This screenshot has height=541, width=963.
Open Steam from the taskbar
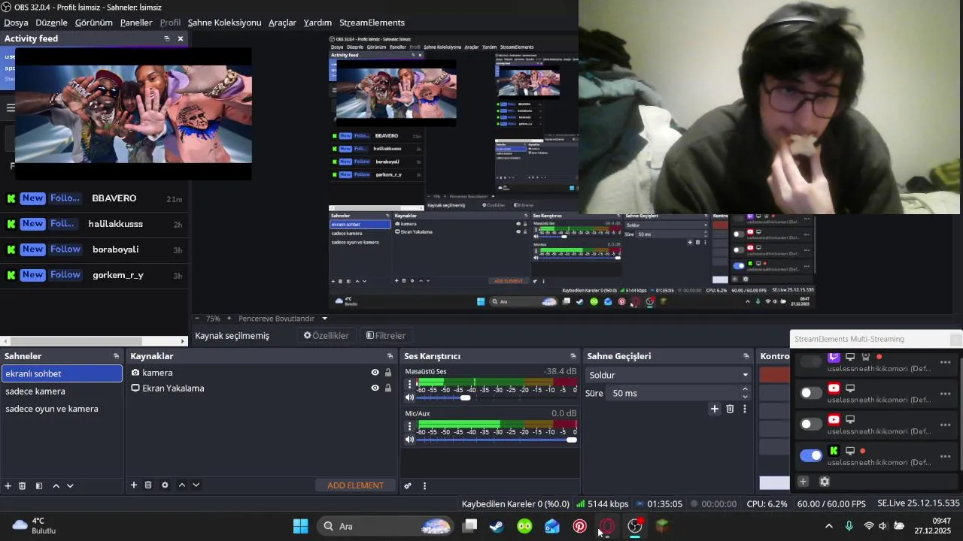[x=497, y=526]
